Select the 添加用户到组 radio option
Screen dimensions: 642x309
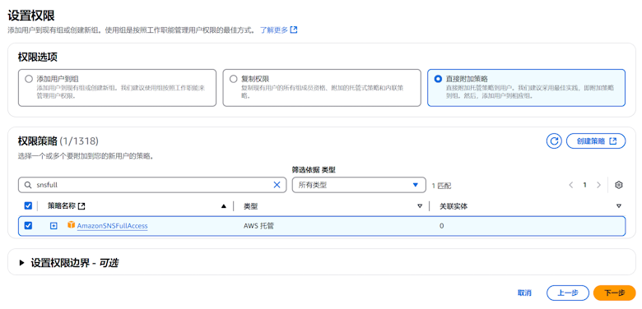(28, 79)
